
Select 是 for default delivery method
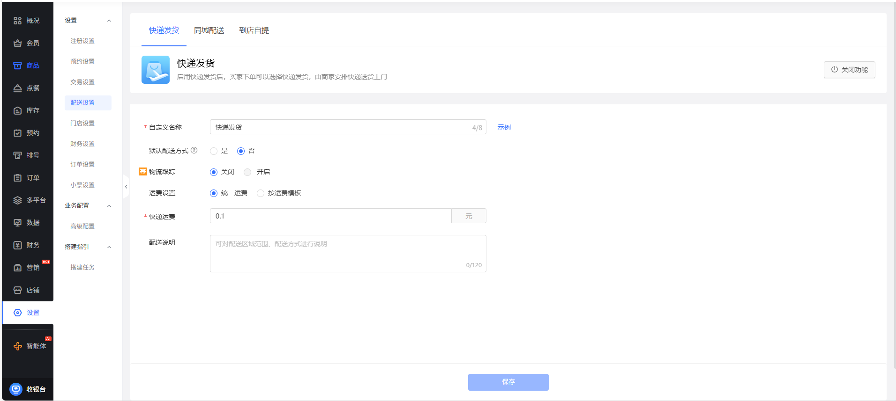click(214, 151)
